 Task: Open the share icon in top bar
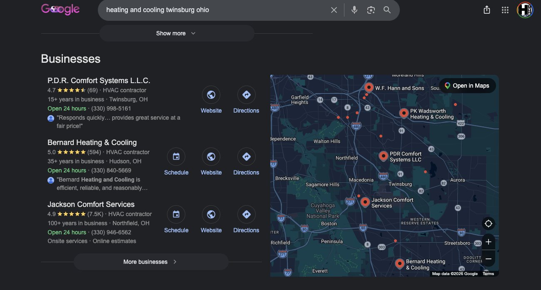[487, 10]
